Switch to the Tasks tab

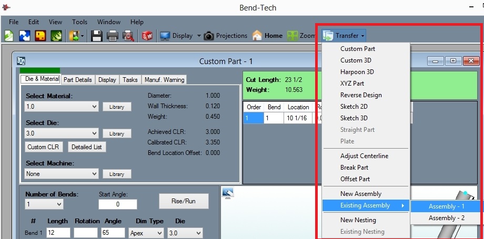pos(130,80)
